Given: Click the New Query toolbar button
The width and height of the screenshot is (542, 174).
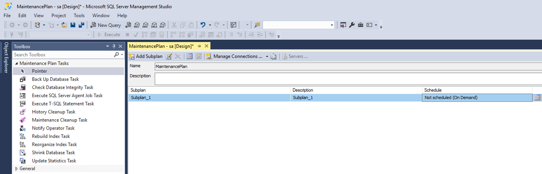Looking at the screenshot, I should click(106, 25).
